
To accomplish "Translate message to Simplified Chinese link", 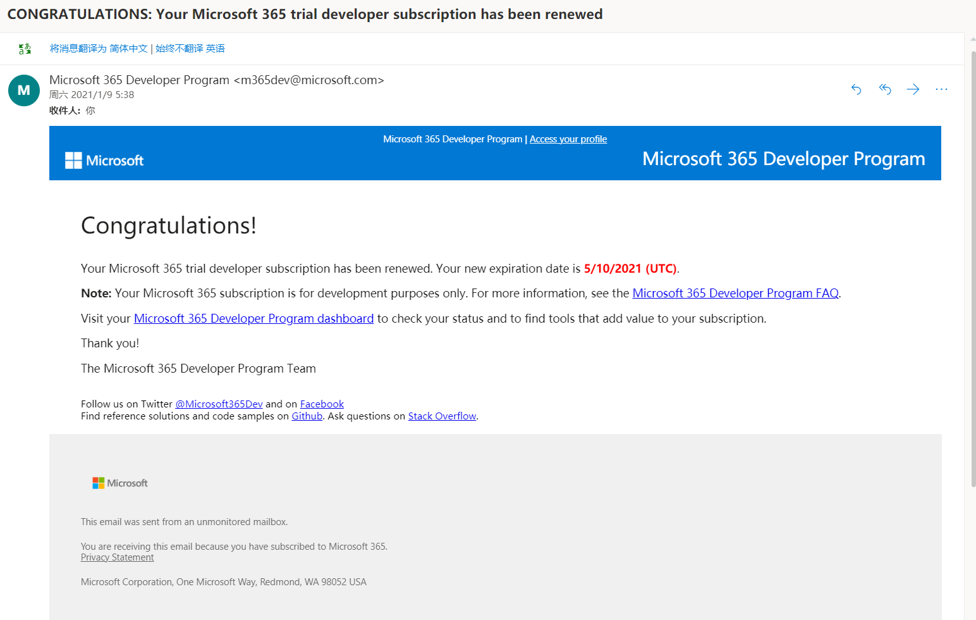I will point(99,49).
